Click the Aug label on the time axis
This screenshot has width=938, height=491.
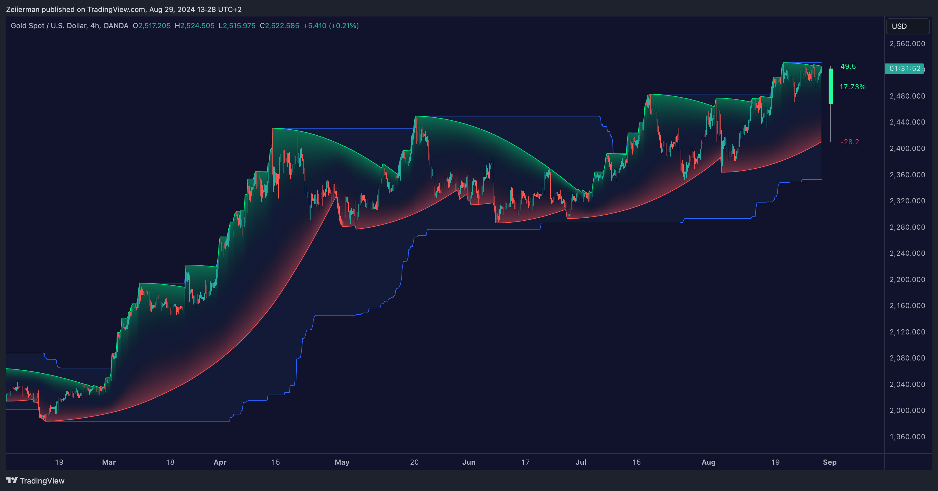click(709, 462)
